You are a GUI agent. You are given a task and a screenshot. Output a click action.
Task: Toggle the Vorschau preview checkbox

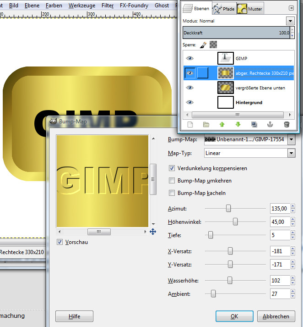pos(60,242)
